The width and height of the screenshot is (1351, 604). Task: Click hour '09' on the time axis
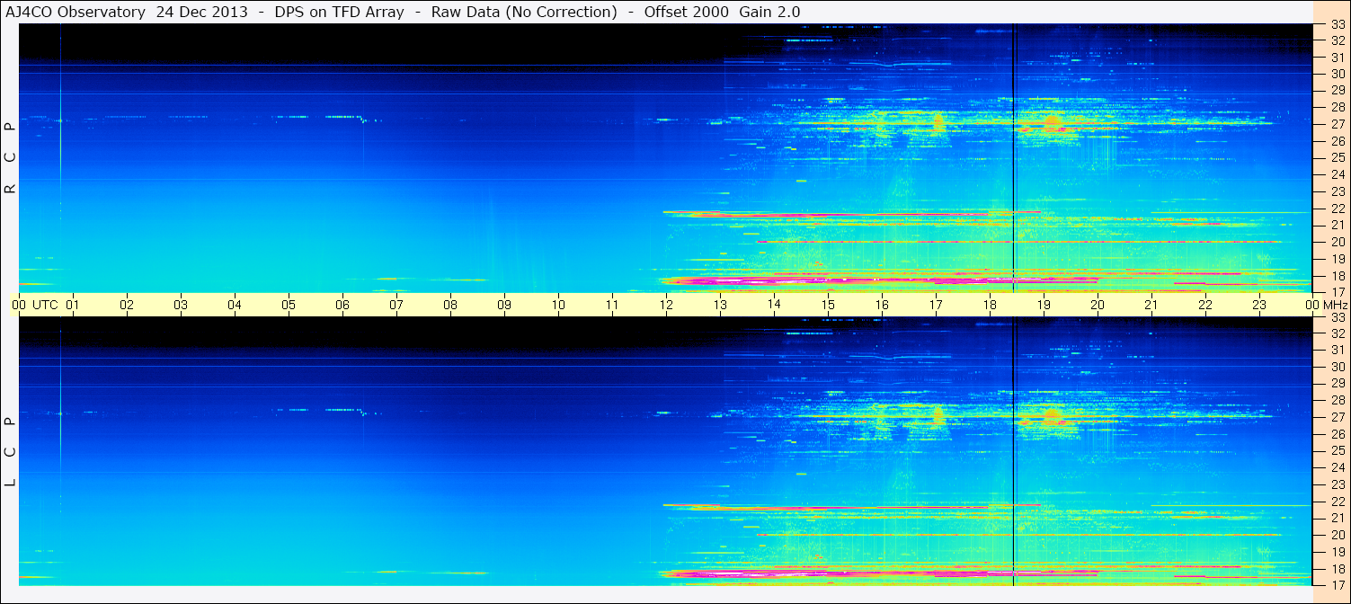[504, 306]
